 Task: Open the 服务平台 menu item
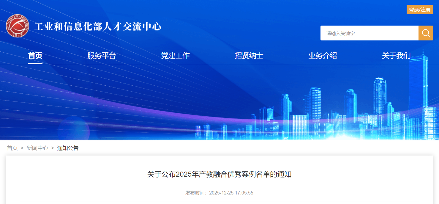(102, 56)
